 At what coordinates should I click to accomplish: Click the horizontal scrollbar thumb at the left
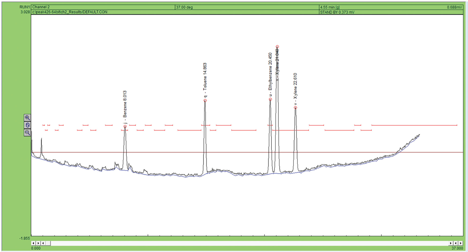tap(48, 243)
